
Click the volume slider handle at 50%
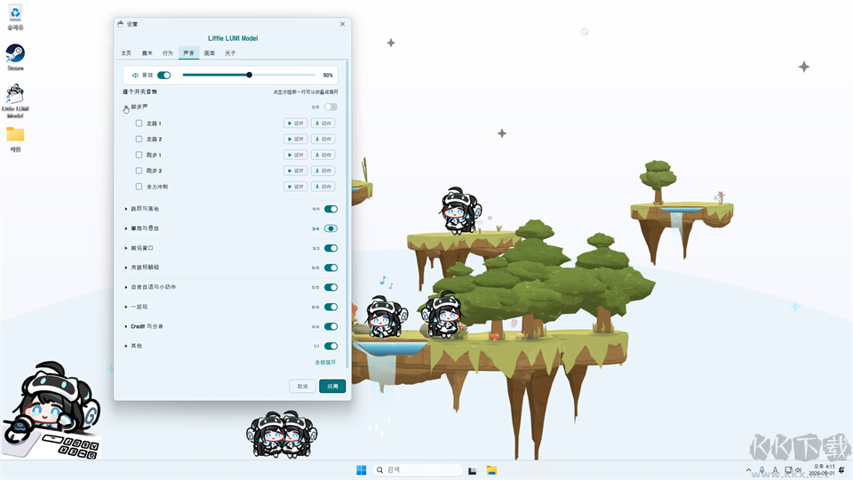pos(249,75)
